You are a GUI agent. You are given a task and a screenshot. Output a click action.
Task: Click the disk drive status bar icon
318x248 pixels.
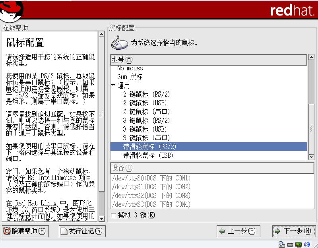[290, 244]
